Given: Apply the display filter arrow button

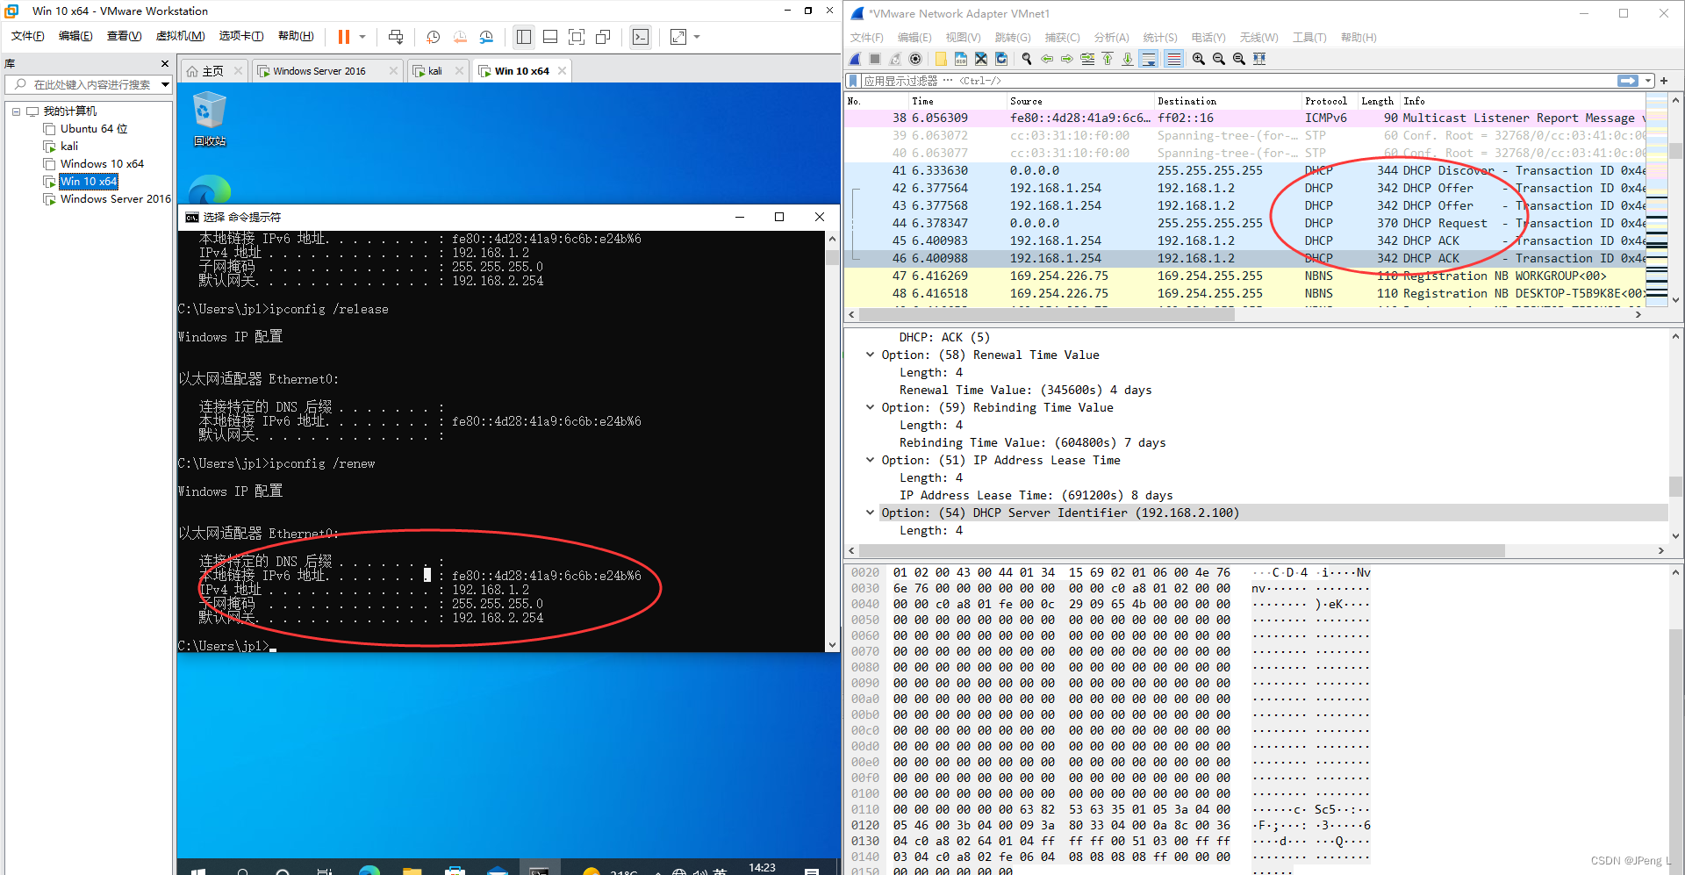Looking at the screenshot, I should click(1628, 81).
